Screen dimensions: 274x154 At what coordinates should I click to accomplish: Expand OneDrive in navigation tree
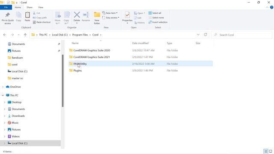coord(3,87)
